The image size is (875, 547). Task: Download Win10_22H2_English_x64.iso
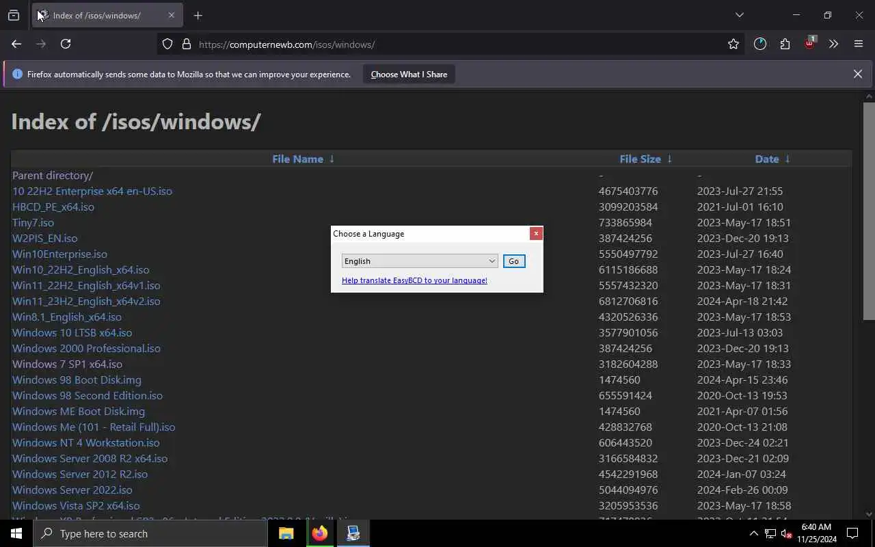(x=81, y=269)
